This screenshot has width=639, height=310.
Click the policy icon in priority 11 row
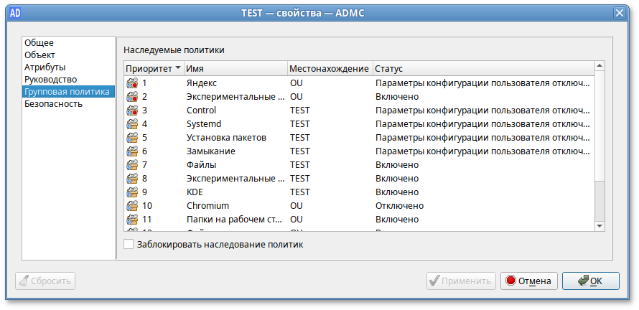pos(132,219)
